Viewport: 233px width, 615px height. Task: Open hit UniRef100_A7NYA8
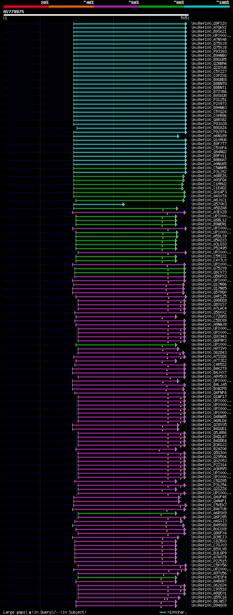point(209,39)
